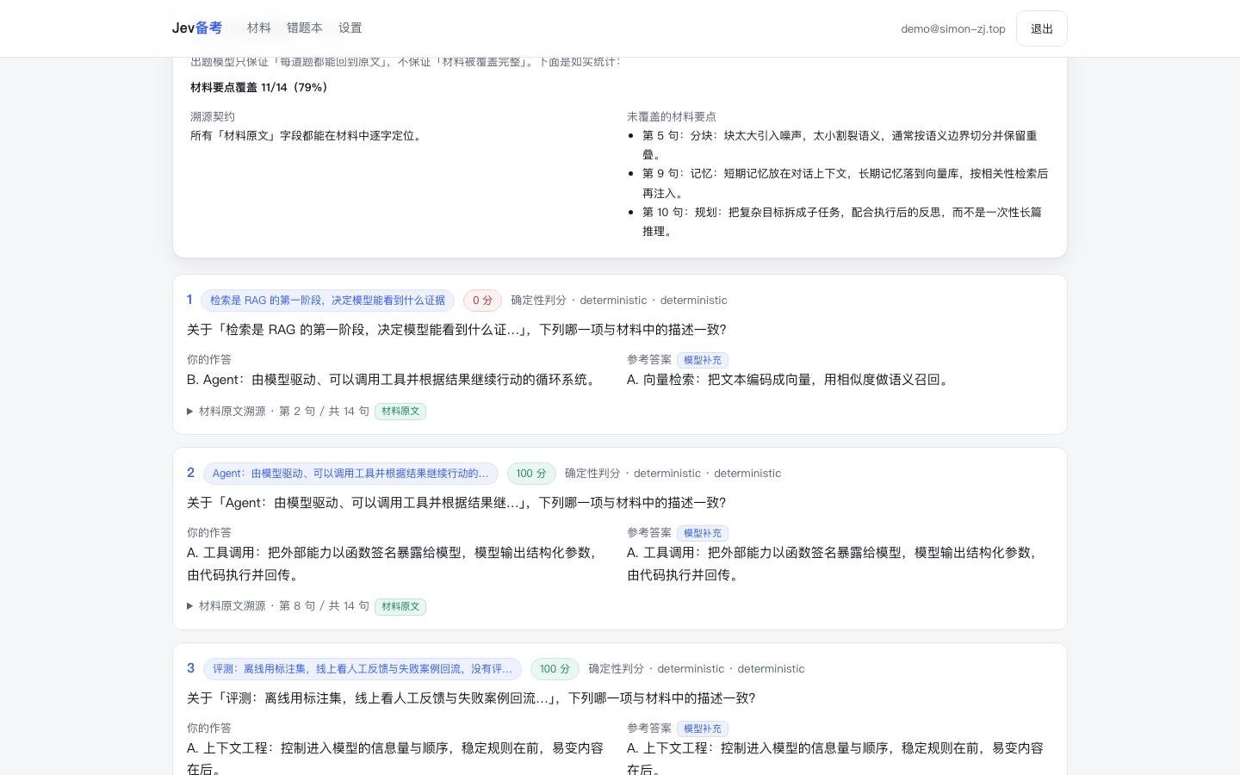Viewport: 1240px width, 775px height.
Task: Click the demo@simon-zj.top account email
Action: (953, 29)
